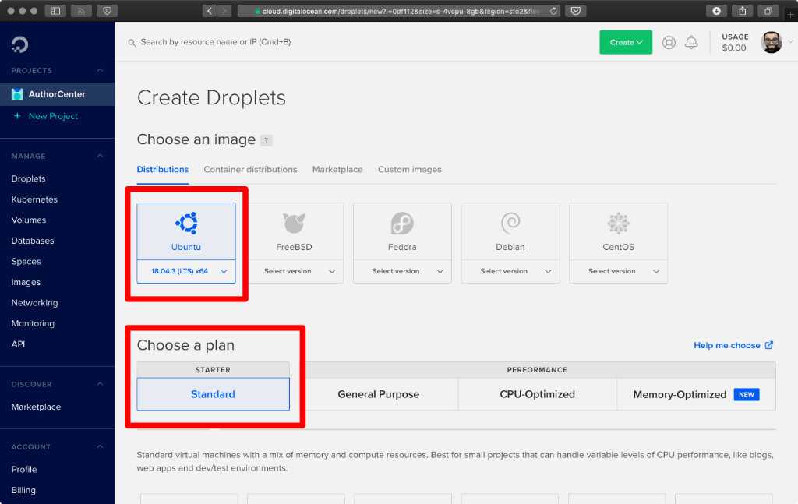Click the resource search field
The height and width of the screenshot is (504, 798).
pyautogui.click(x=312, y=42)
